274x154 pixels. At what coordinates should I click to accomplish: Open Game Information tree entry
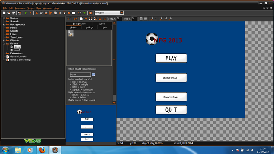tap(18, 56)
